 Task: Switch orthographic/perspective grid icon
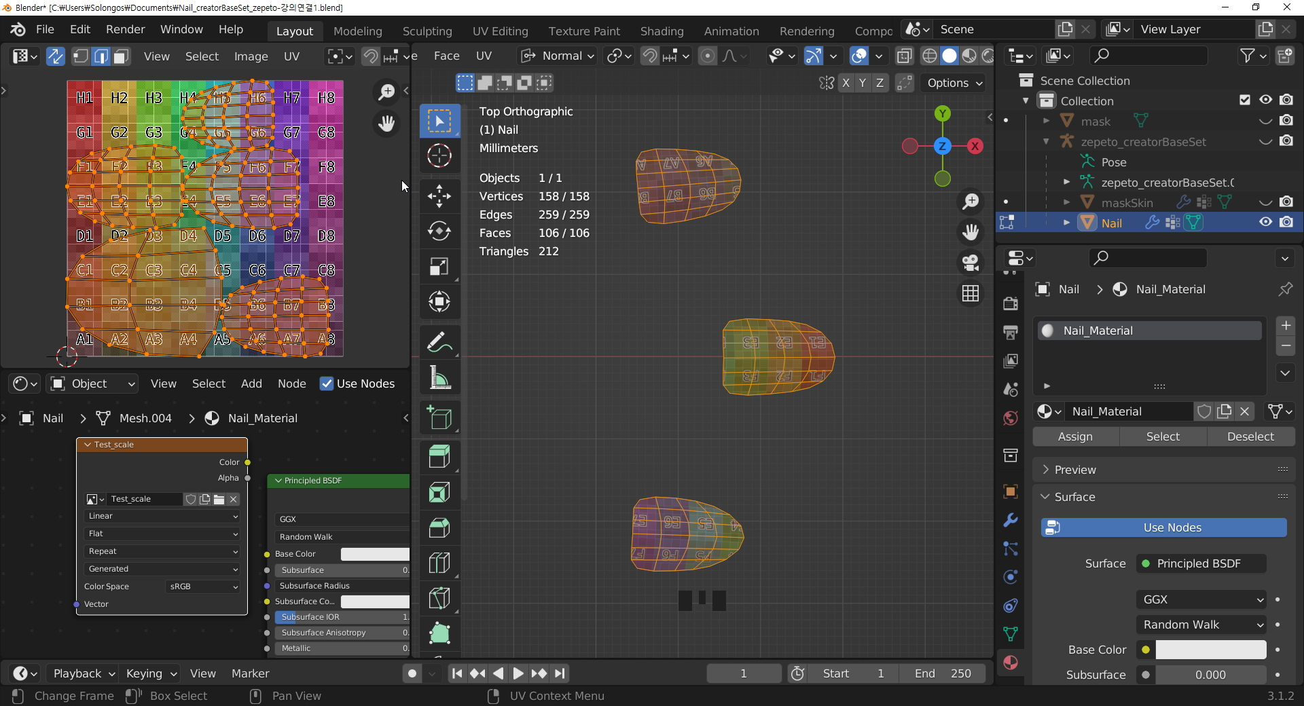click(x=971, y=293)
